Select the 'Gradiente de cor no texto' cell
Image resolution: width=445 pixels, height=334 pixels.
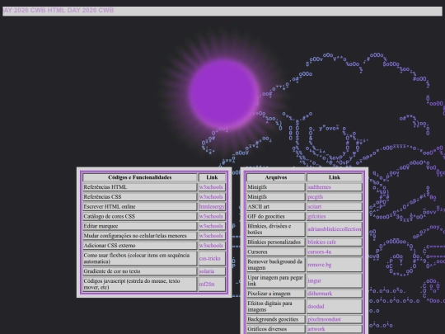coord(139,271)
